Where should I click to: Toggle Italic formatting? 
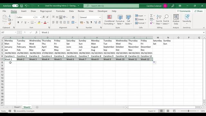click(22, 22)
